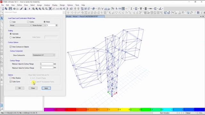Click the Close button in dialog
Image resolution: width=205 pixels, height=115 pixels.
33,88
